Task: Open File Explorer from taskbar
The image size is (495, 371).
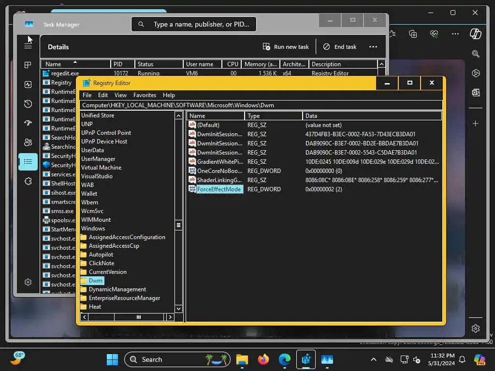Action: click(x=242, y=359)
